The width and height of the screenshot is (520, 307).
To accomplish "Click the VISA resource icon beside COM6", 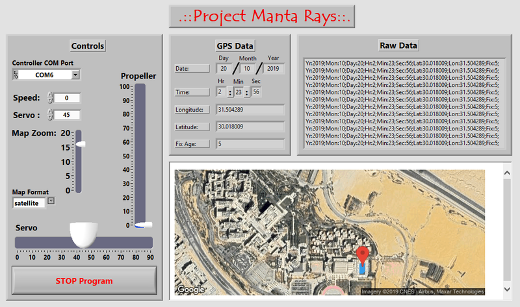I will (16, 75).
